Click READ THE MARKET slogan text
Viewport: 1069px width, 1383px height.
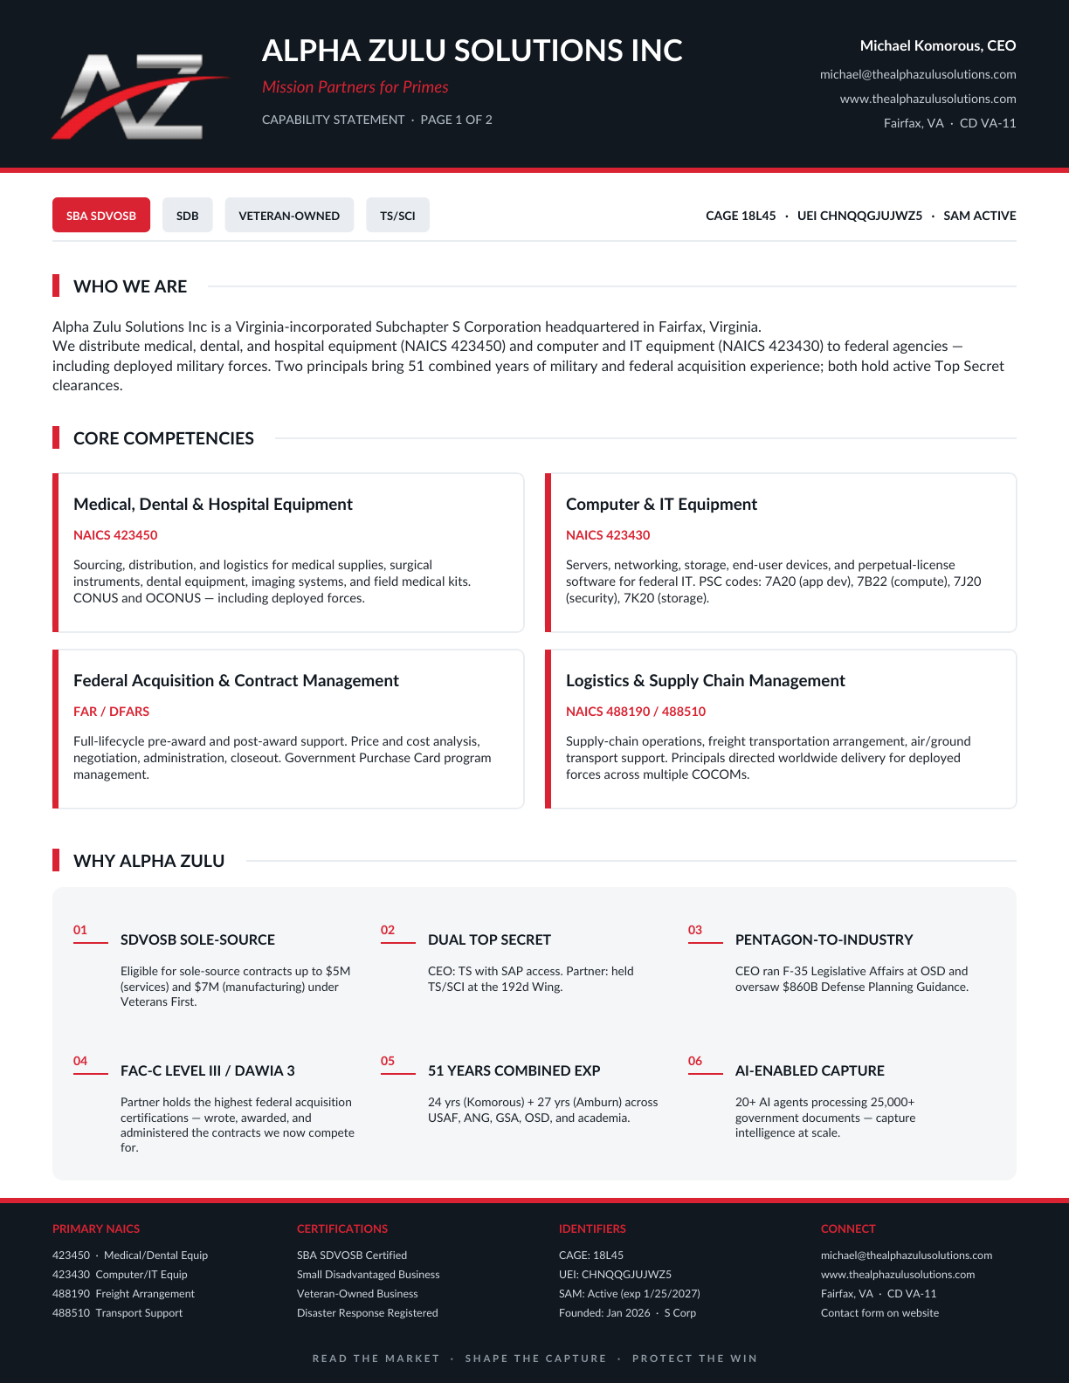pos(376,1359)
